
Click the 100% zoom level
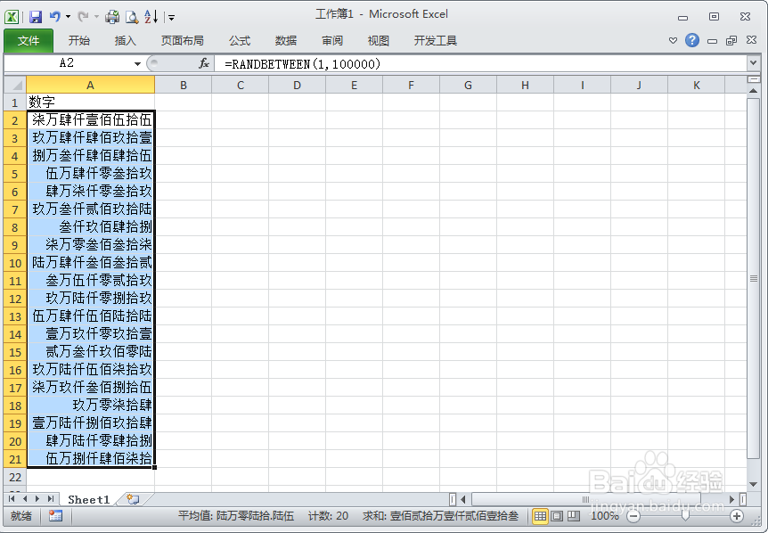[x=605, y=516]
